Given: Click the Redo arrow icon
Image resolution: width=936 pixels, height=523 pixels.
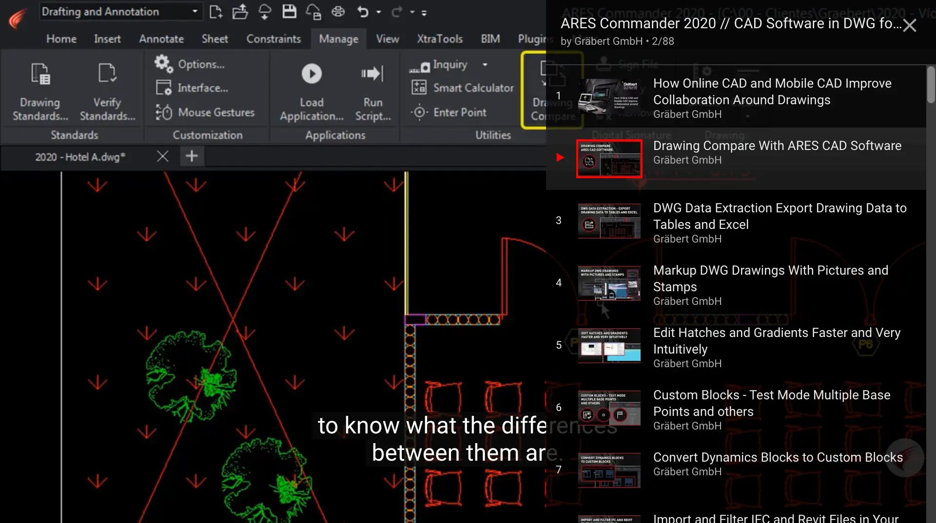Looking at the screenshot, I should pyautogui.click(x=397, y=12).
